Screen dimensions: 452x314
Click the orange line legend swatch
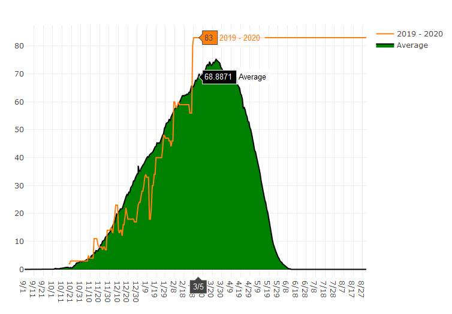pos(385,34)
